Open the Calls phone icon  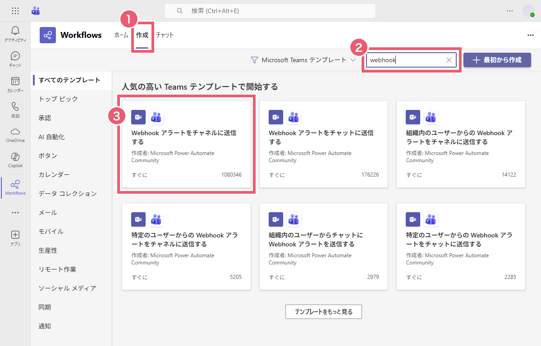point(15,107)
